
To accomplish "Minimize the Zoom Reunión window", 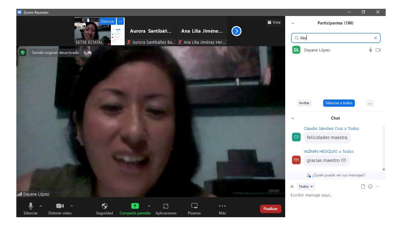I will 349,12.
